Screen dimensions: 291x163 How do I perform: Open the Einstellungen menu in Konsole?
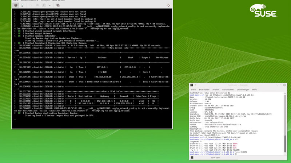click(x=243, y=89)
